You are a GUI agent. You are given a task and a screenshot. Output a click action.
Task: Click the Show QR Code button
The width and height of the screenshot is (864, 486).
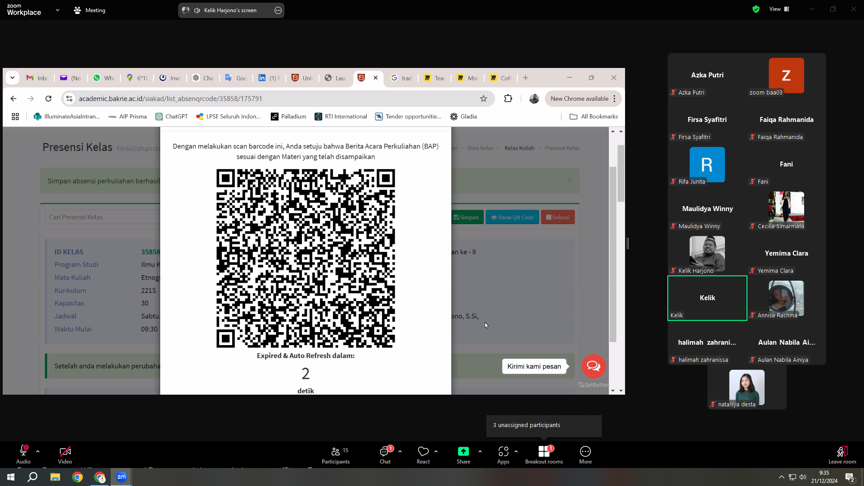click(x=512, y=217)
